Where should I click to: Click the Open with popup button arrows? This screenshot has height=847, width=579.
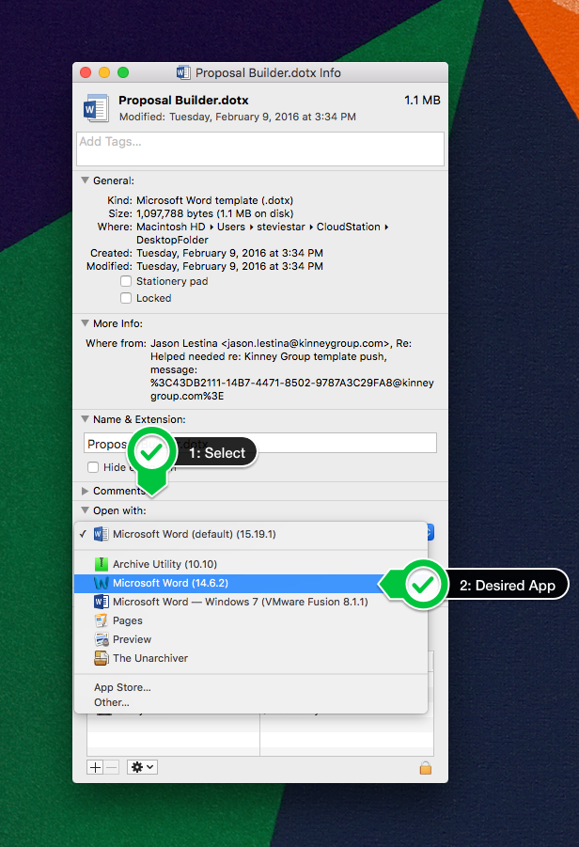coord(430,533)
